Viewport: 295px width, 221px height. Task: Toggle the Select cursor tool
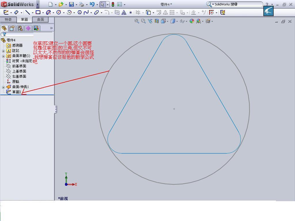click(x=102, y=4)
